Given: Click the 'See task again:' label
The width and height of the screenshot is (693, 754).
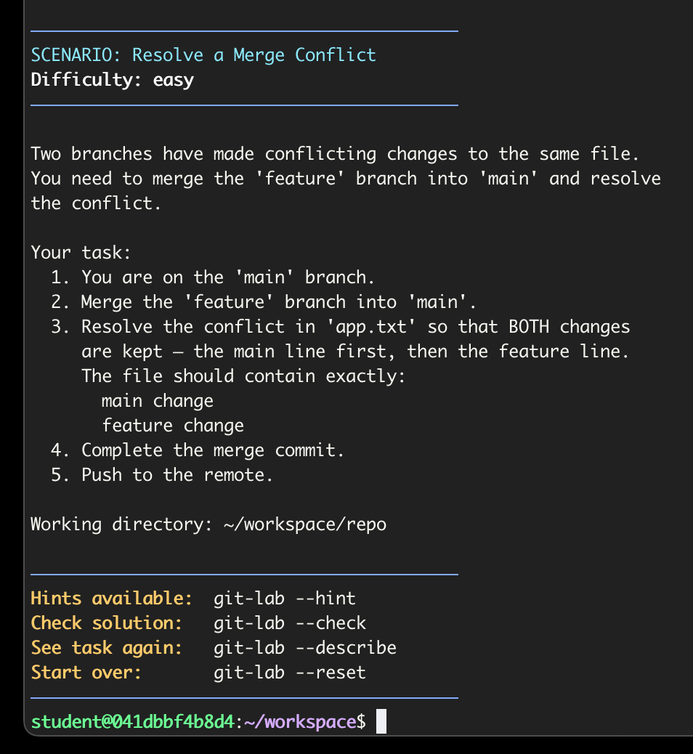Looking at the screenshot, I should click(106, 648).
